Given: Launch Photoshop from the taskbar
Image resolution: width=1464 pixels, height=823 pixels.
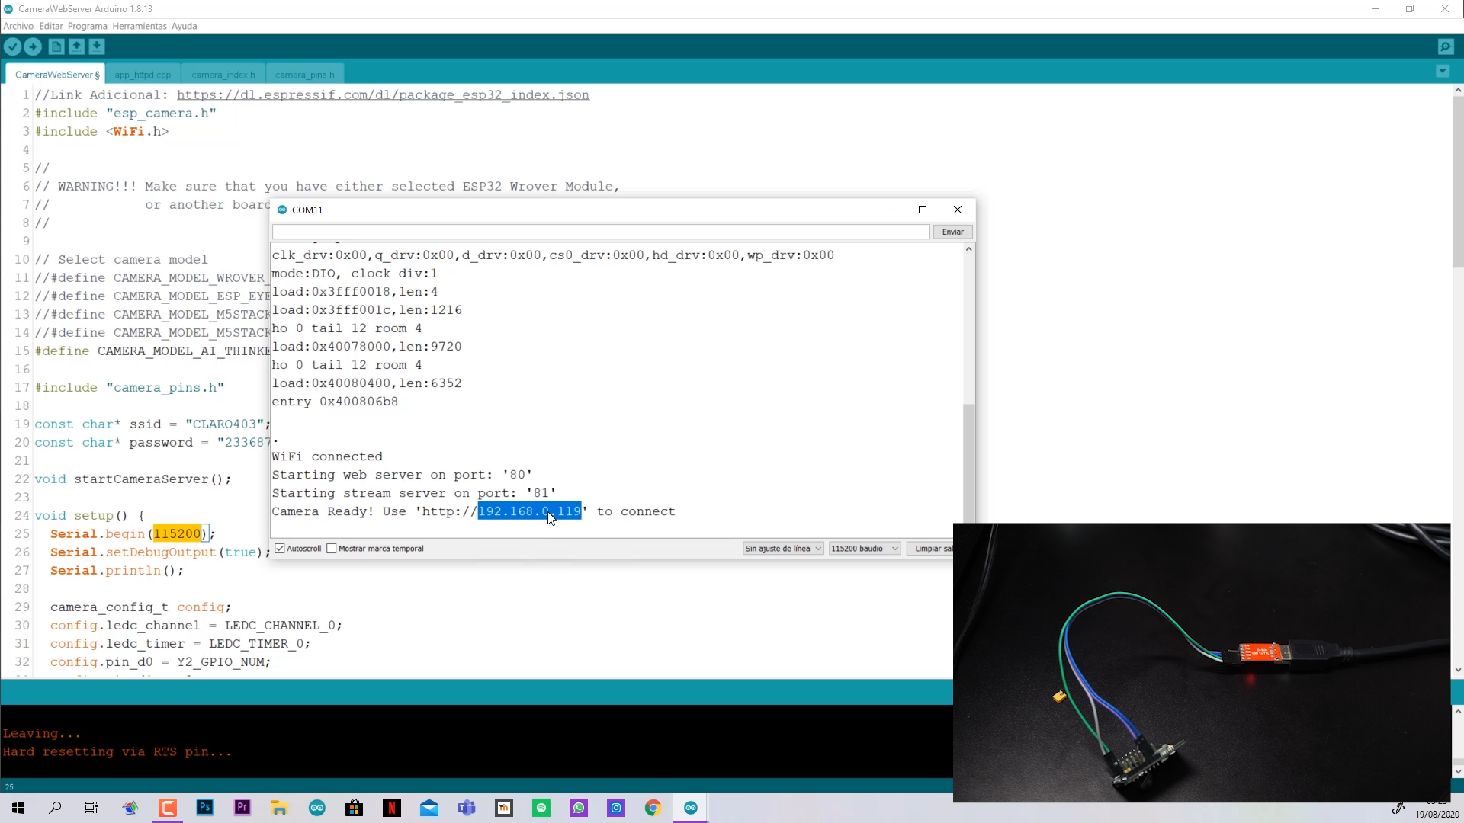Looking at the screenshot, I should [x=204, y=808].
